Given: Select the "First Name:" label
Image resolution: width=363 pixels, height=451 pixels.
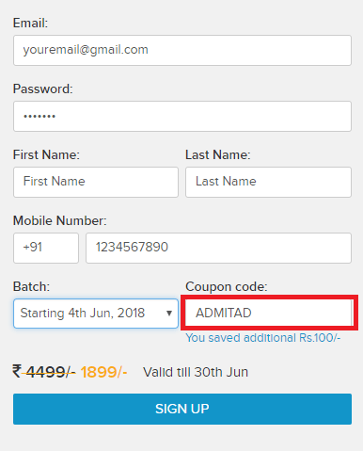Looking at the screenshot, I should point(46,155).
